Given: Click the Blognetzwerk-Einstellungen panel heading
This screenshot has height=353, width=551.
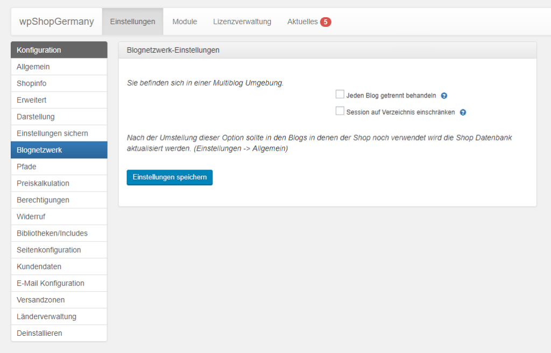Looking at the screenshot, I should [x=173, y=50].
